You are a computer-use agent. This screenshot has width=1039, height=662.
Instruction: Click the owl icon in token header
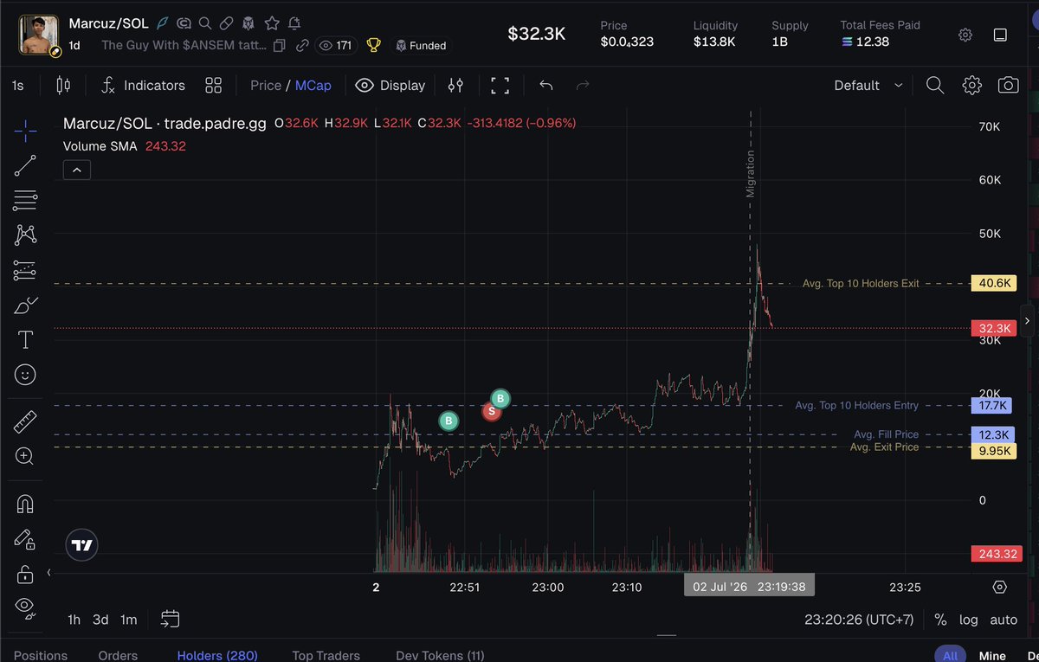[248, 23]
